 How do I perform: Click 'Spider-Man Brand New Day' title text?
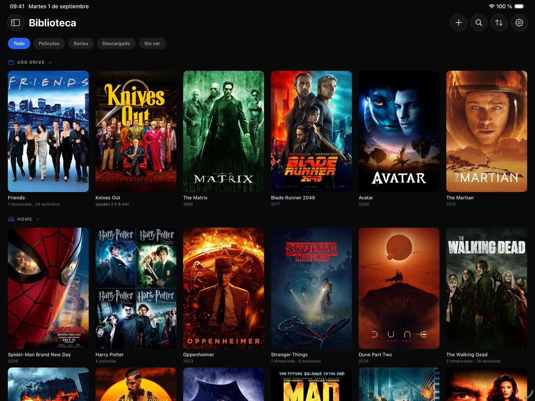39,355
